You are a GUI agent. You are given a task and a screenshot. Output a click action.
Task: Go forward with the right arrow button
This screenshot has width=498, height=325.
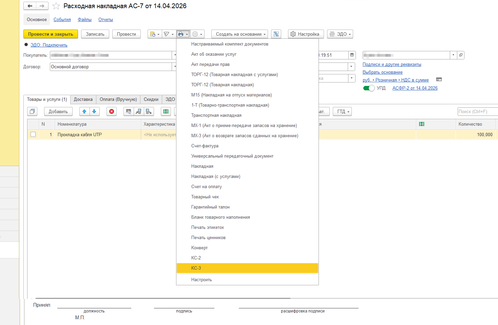pyautogui.click(x=42, y=6)
